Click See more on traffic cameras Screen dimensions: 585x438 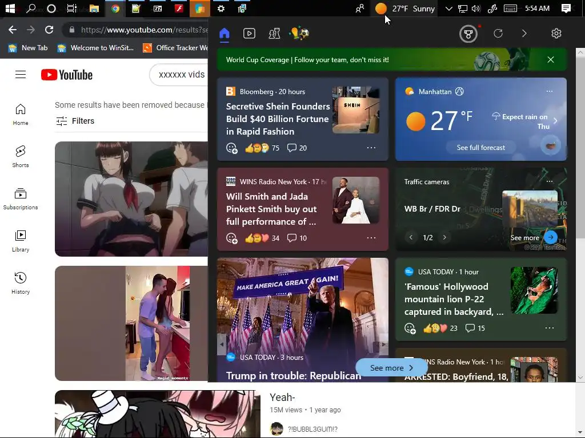pos(534,237)
